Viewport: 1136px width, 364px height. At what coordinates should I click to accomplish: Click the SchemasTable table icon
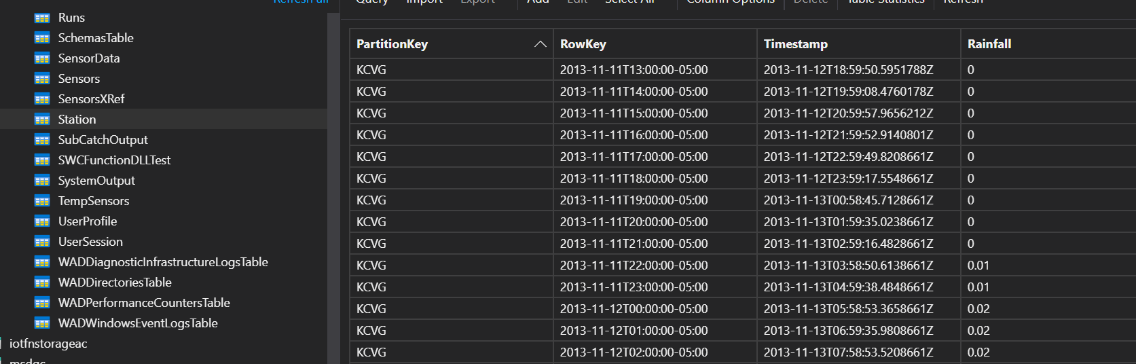(x=42, y=38)
